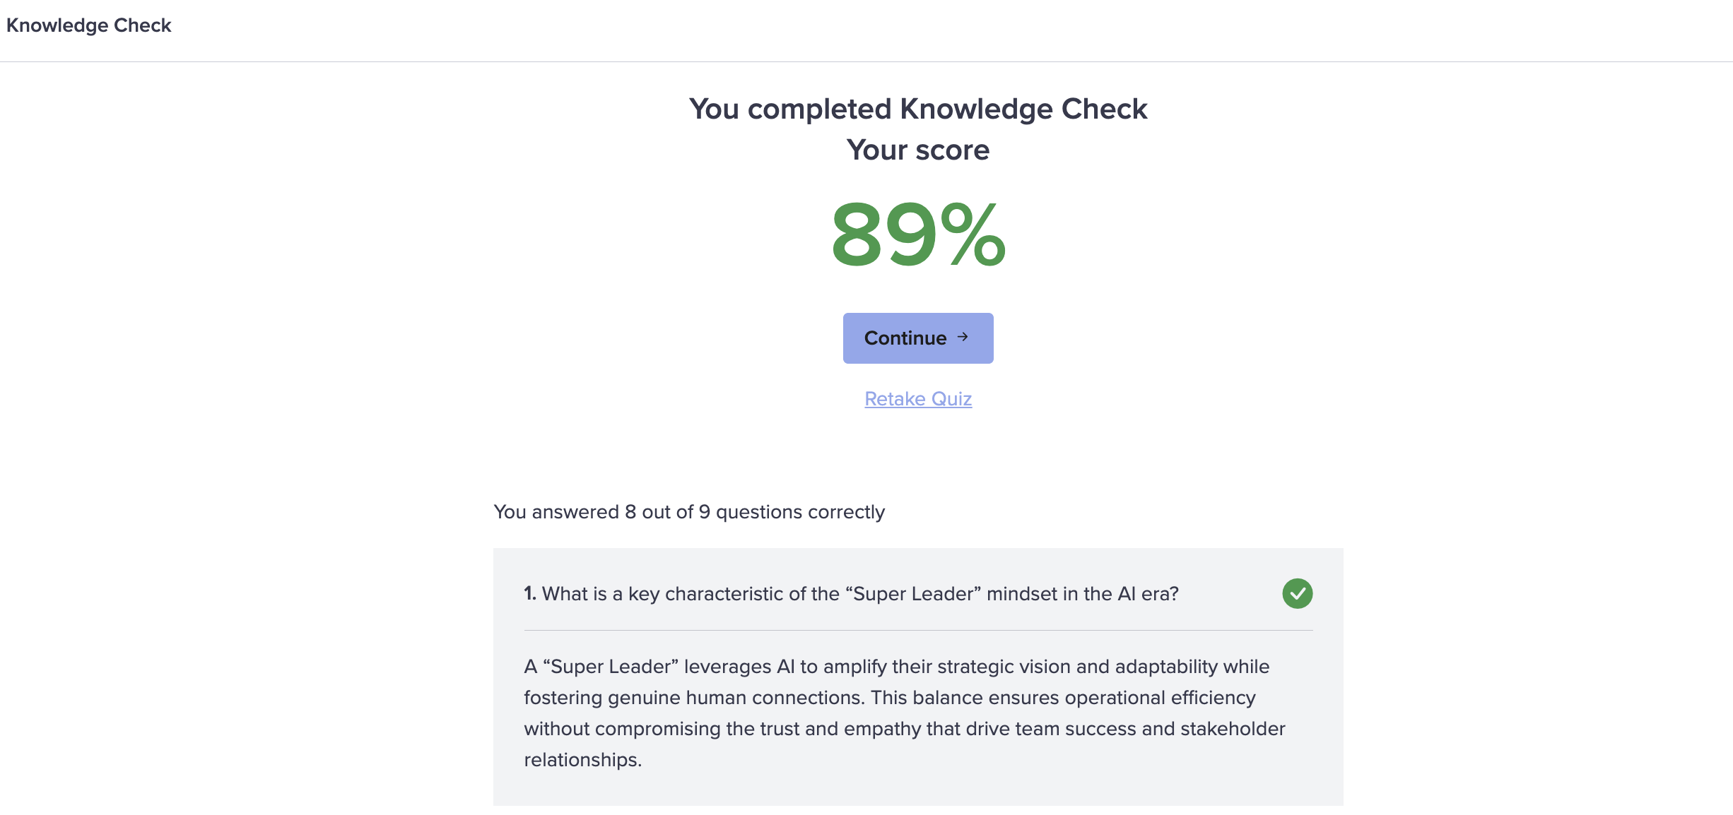This screenshot has height=815, width=1733.
Task: Click the Knowledge Check page title
Action: tap(88, 25)
